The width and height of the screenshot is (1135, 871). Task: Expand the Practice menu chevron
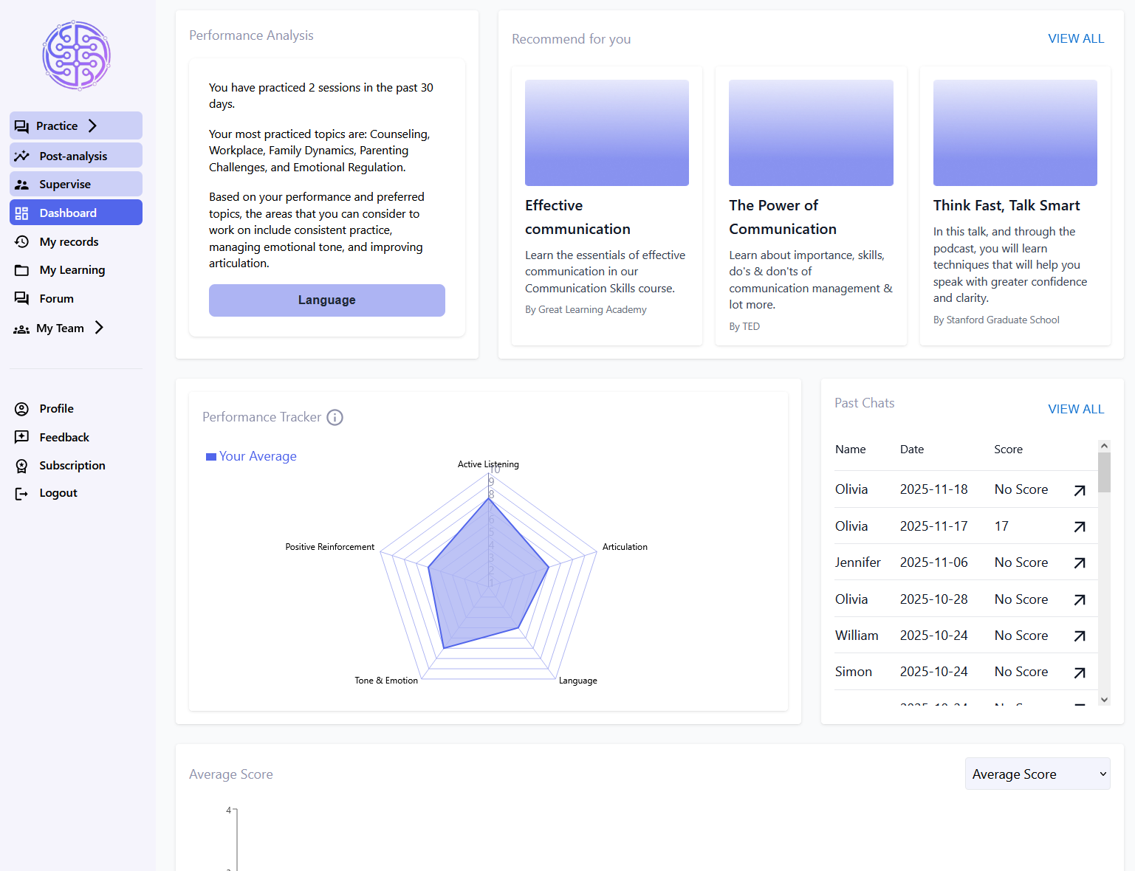click(x=93, y=126)
